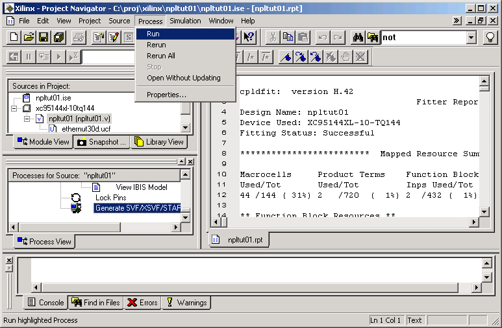Switch to the Library View tab
This screenshot has width=502, height=328.
[159, 141]
